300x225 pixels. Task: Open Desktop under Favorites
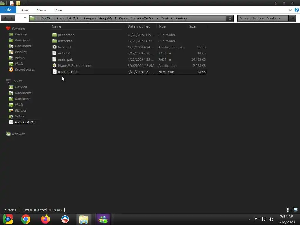coord(21,34)
